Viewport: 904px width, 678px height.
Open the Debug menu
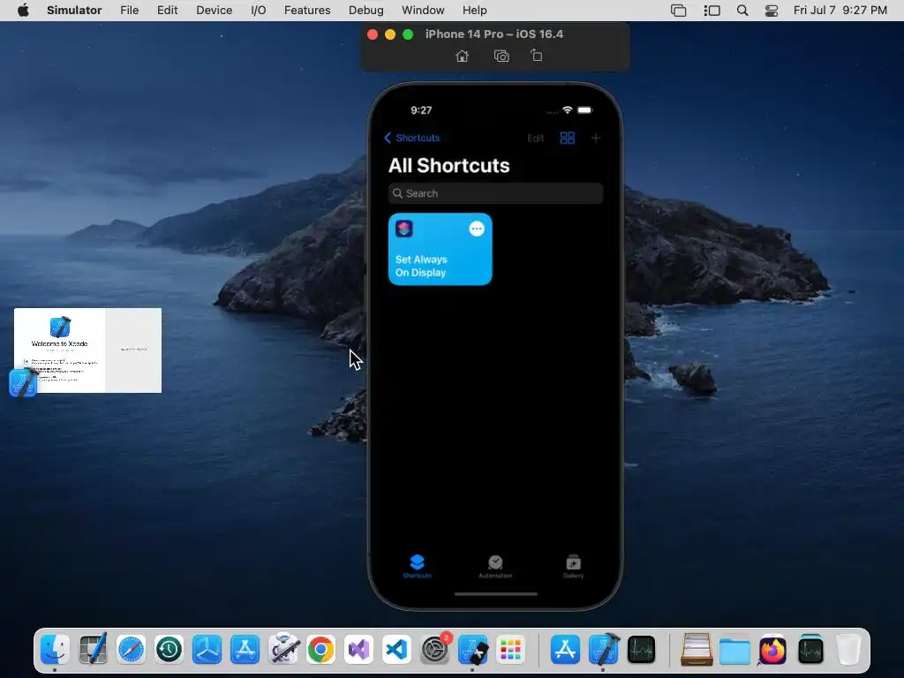coord(366,11)
